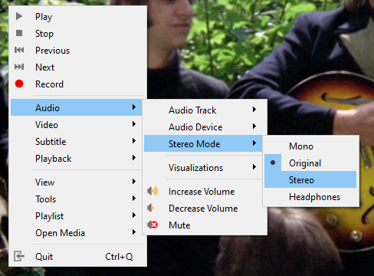374x276 pixels.
Task: Click the Mute speaker icon
Action: (153, 225)
